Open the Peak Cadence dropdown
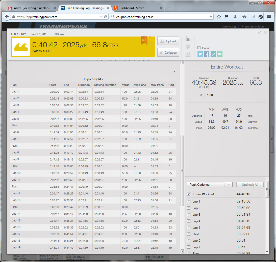 point(210,185)
